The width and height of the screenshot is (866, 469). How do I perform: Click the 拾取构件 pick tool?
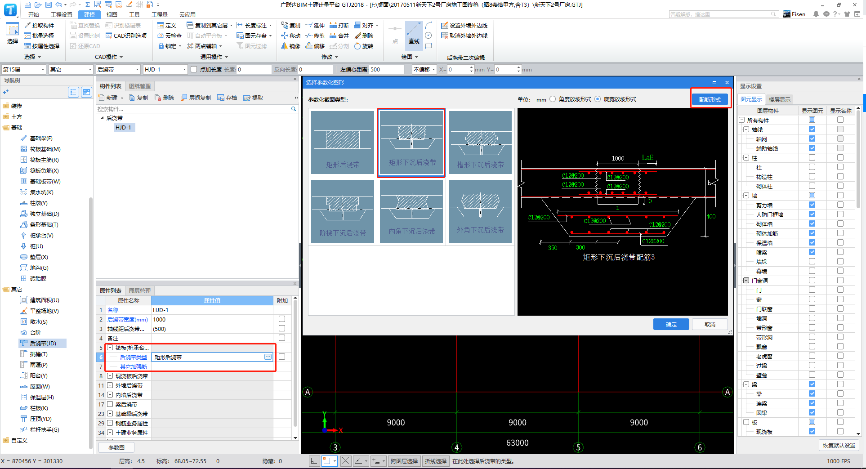point(39,26)
